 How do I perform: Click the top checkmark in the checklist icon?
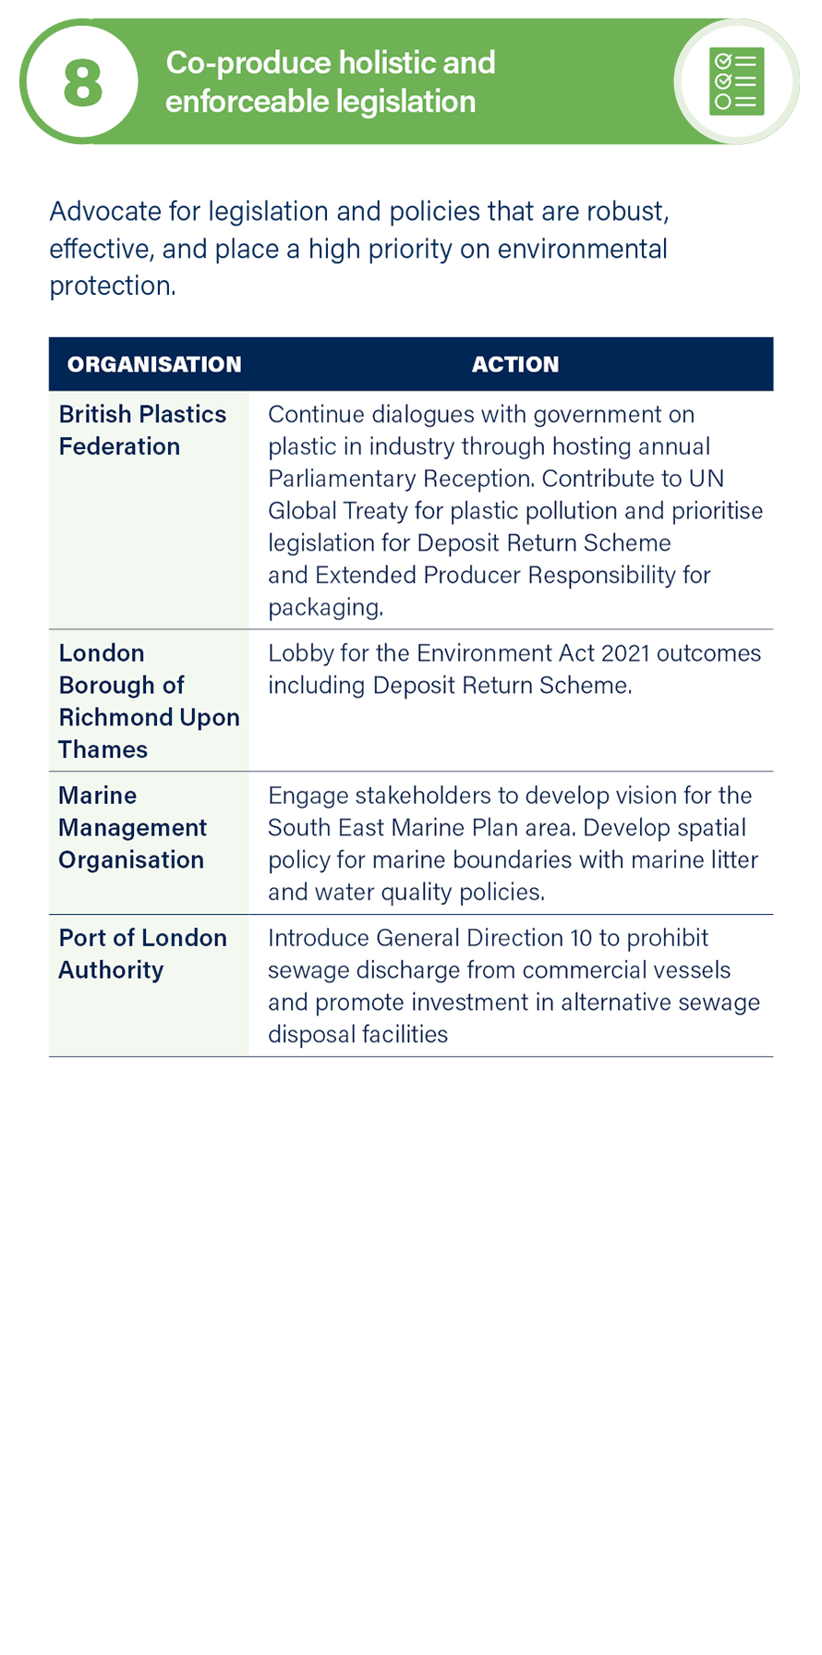723,61
